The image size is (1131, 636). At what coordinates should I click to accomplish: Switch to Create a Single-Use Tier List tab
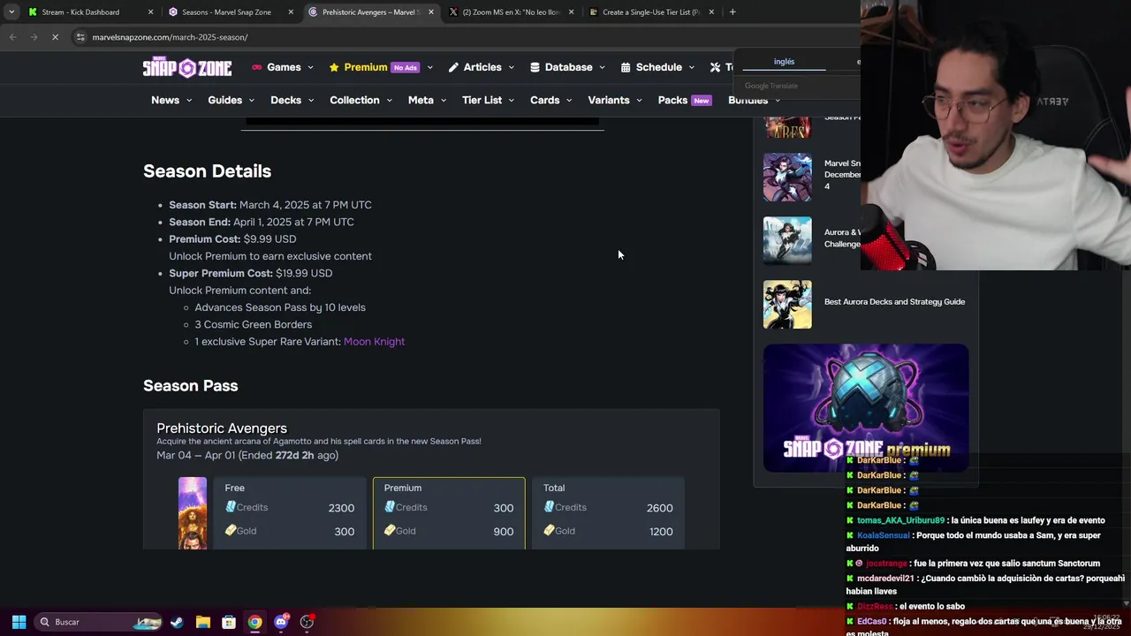(651, 12)
